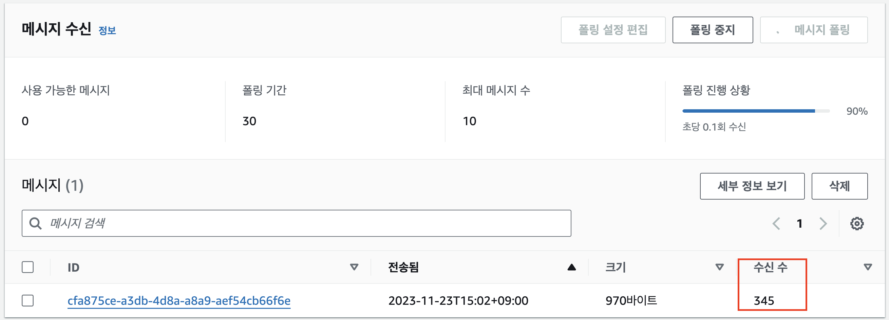Select page number 1 in pagination
This screenshot has width=889, height=320.
[x=800, y=224]
